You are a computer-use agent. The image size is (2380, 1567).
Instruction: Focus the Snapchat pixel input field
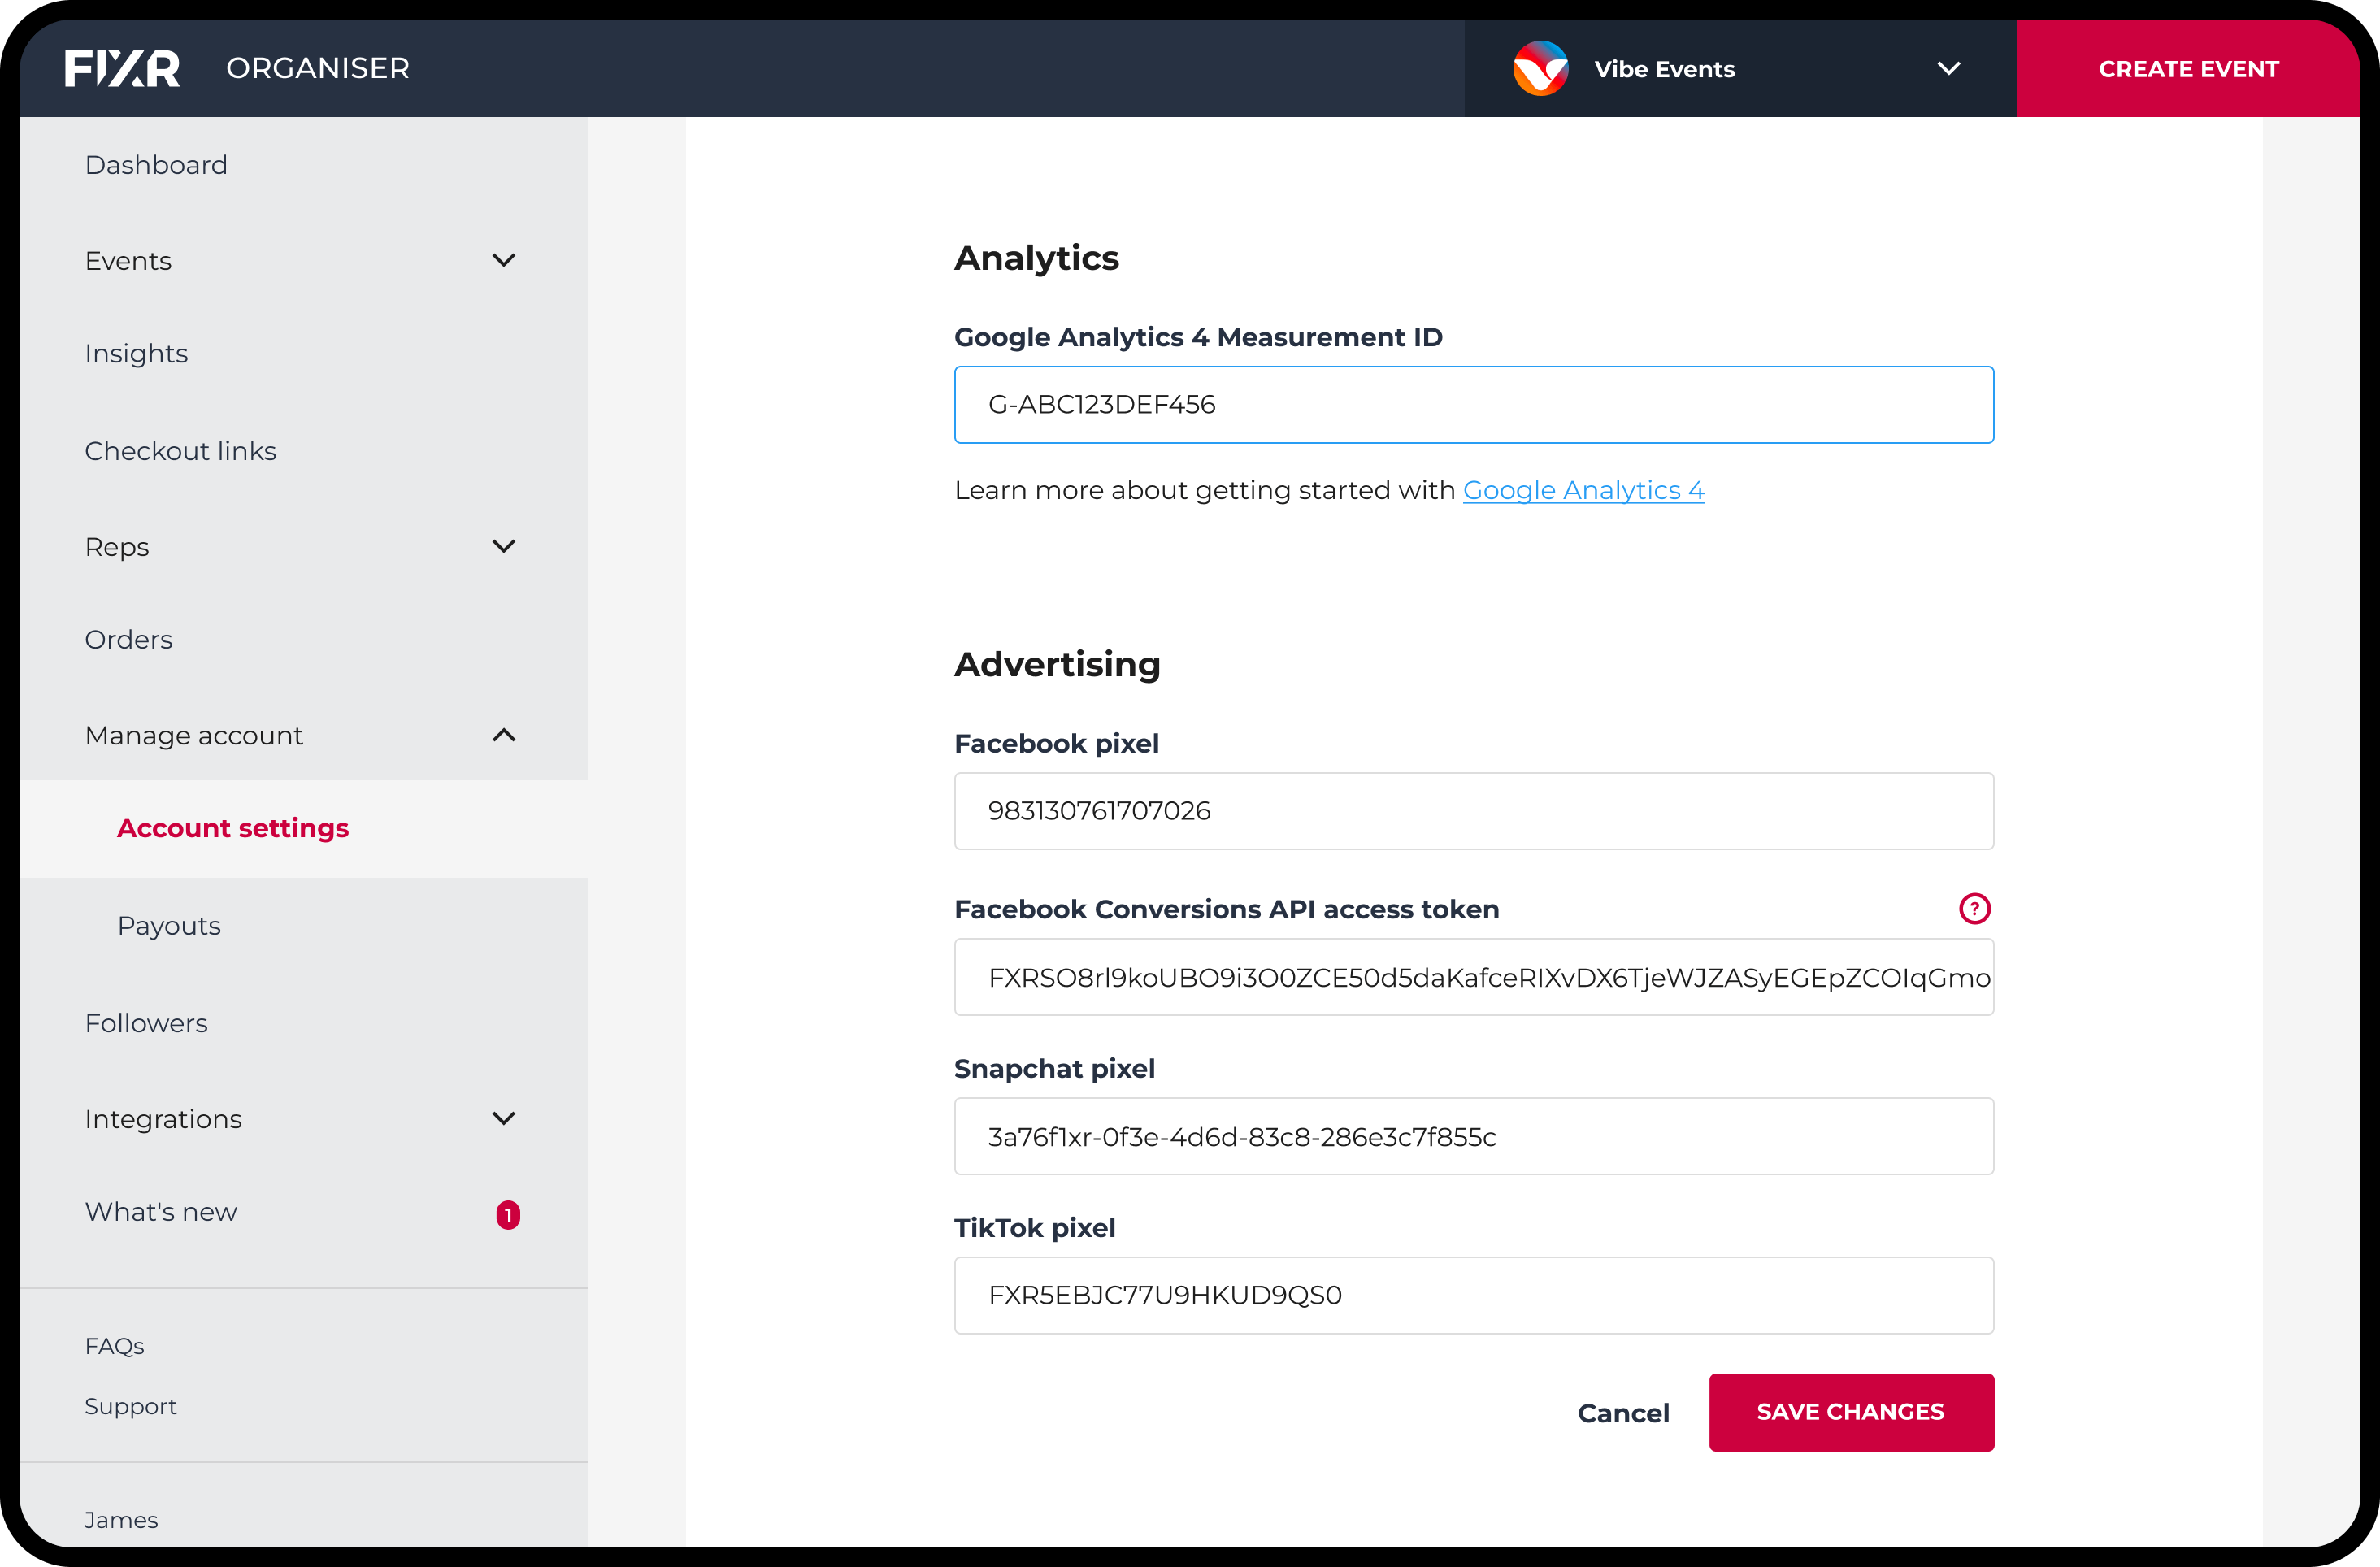pos(1473,1137)
